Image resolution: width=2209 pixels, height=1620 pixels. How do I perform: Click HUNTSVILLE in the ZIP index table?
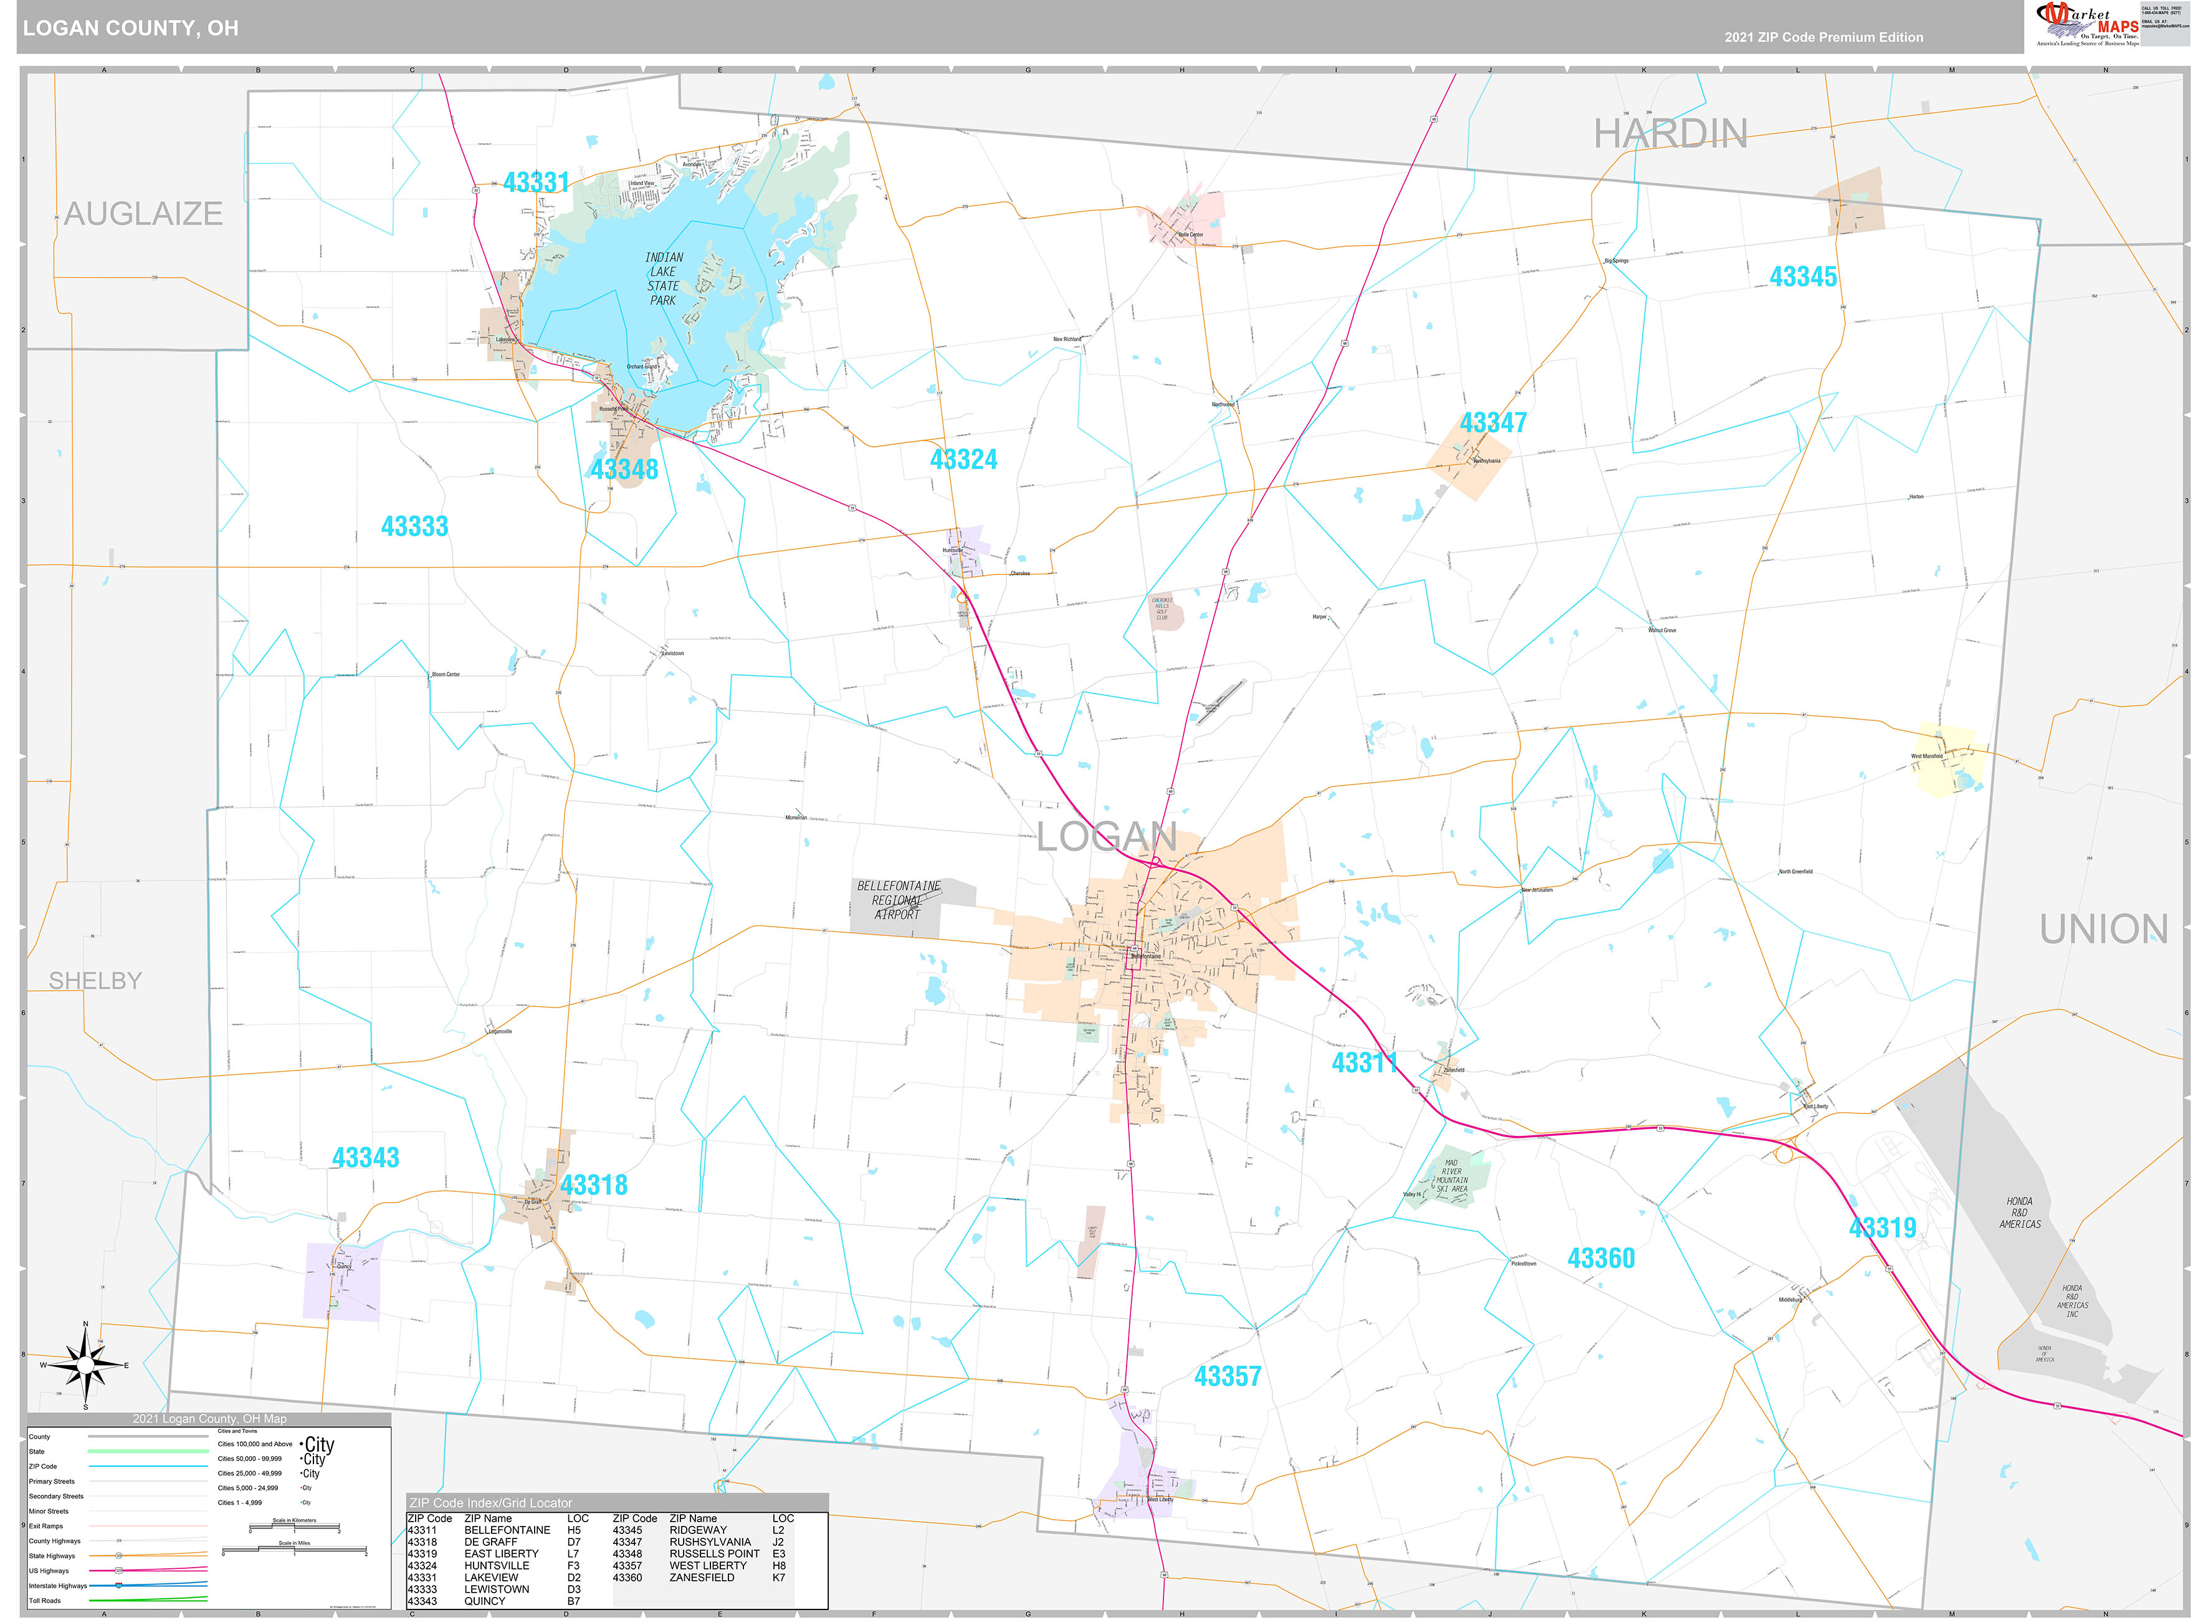pyautogui.click(x=496, y=1565)
